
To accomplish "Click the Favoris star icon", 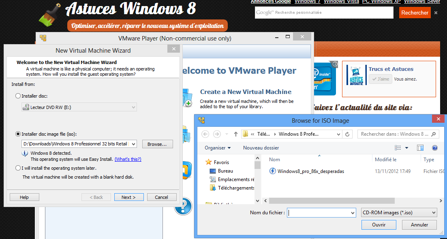I will coord(209,162).
